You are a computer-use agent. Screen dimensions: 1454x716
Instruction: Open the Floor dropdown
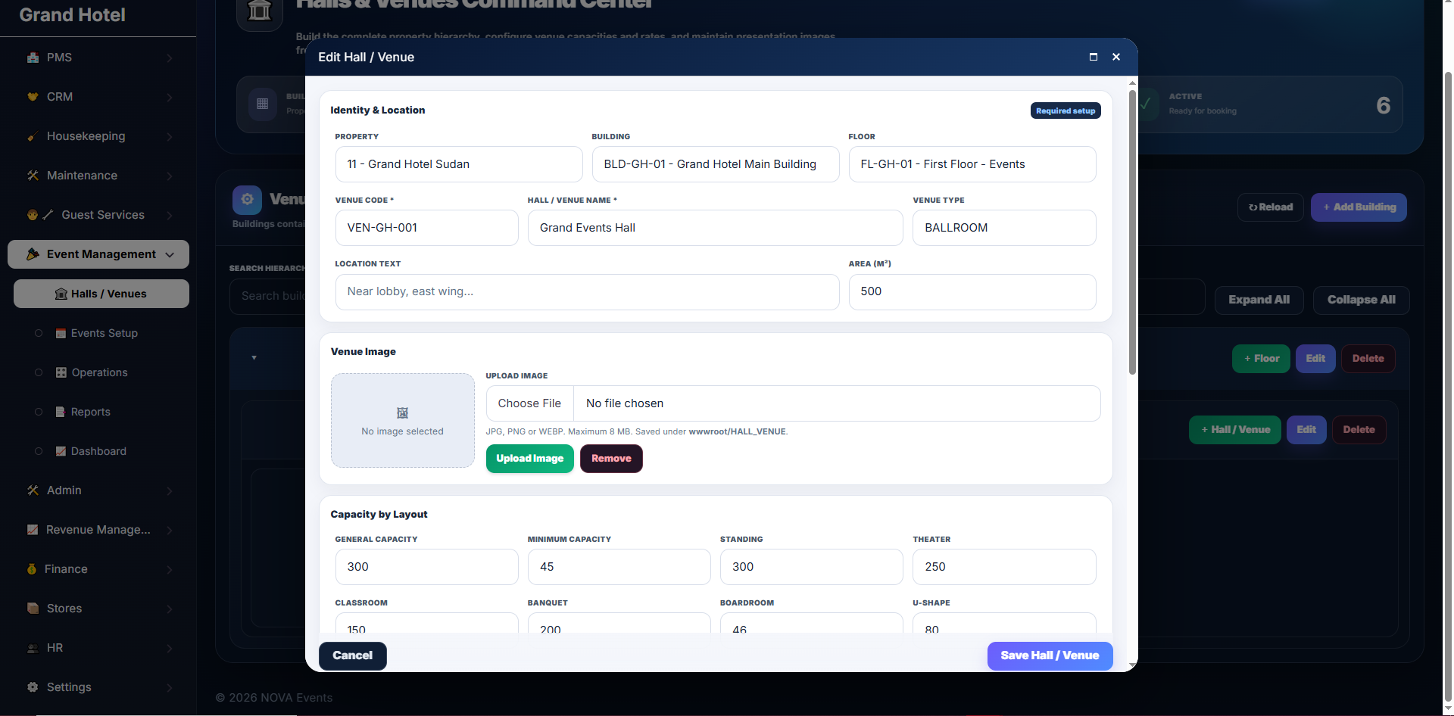972,164
